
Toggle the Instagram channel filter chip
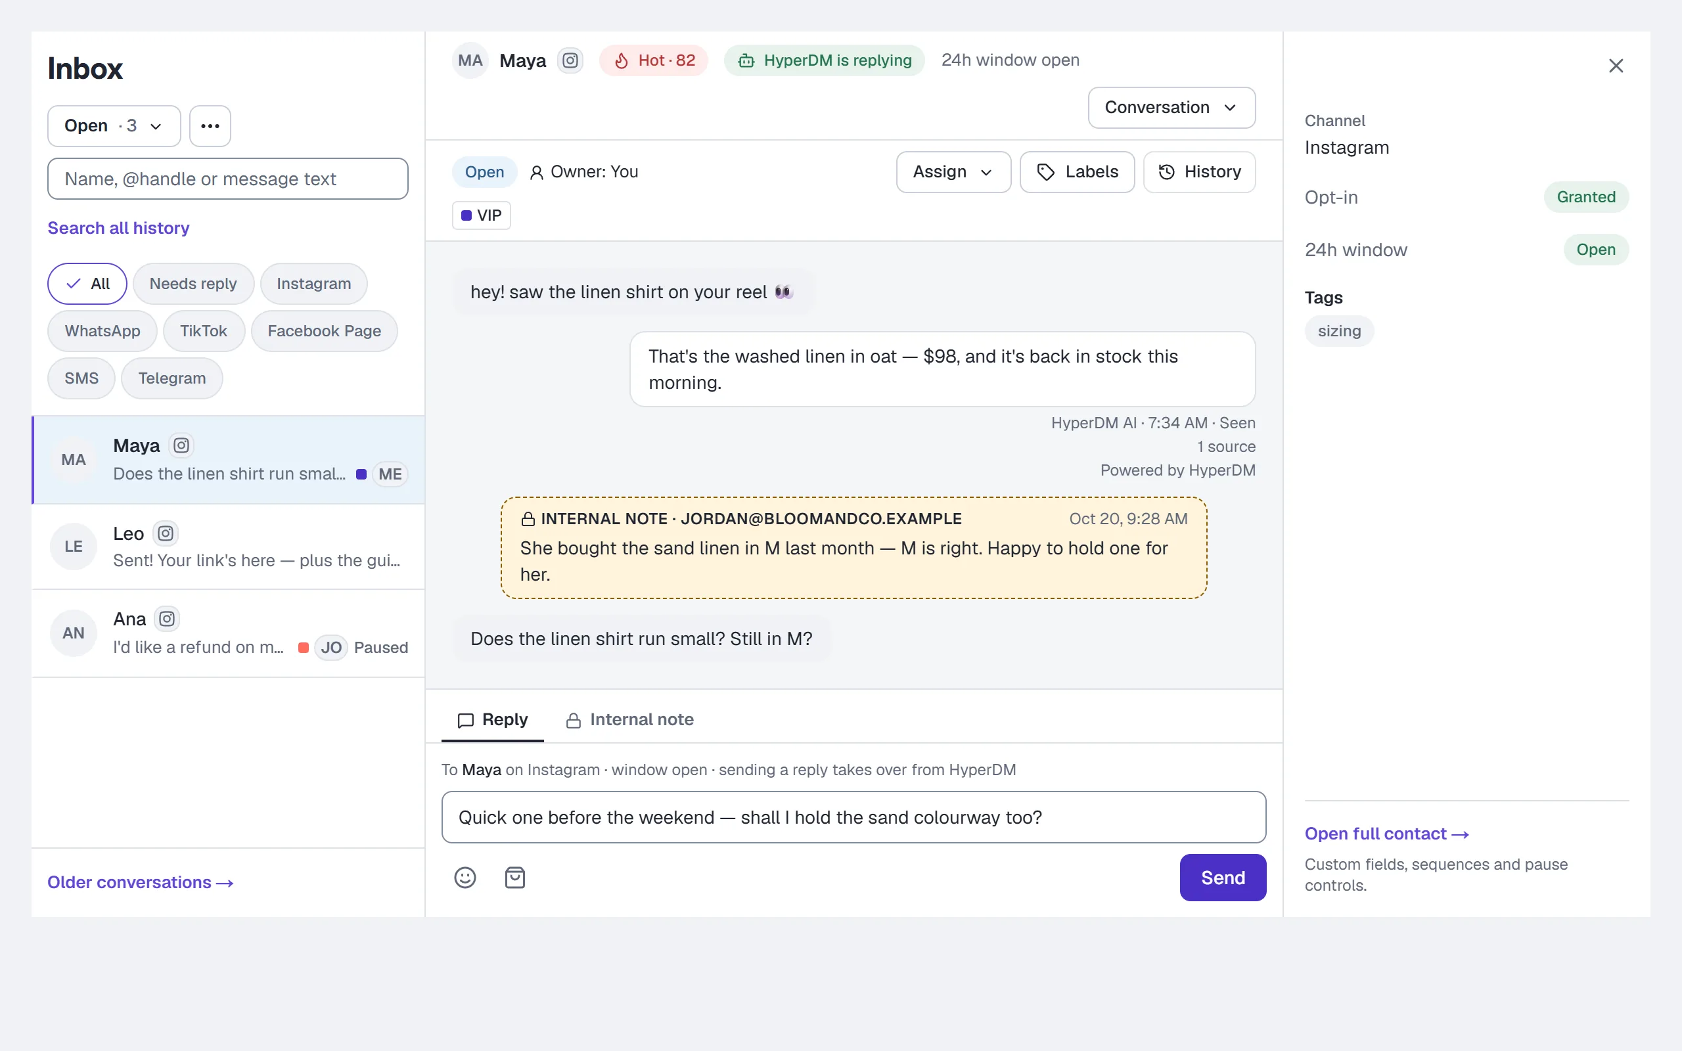pos(313,284)
